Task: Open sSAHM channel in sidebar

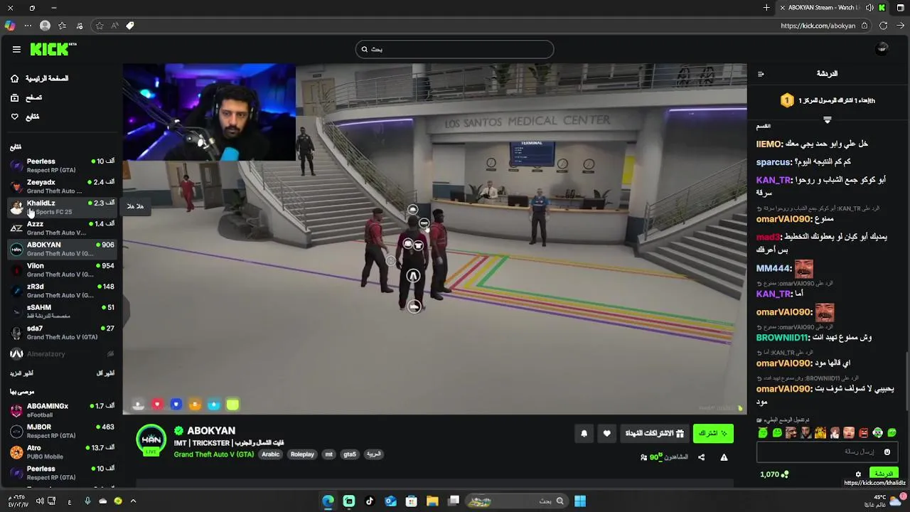Action: click(x=62, y=311)
